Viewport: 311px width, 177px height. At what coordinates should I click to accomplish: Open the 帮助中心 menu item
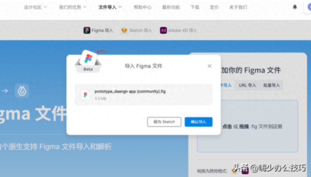pyautogui.click(x=143, y=7)
